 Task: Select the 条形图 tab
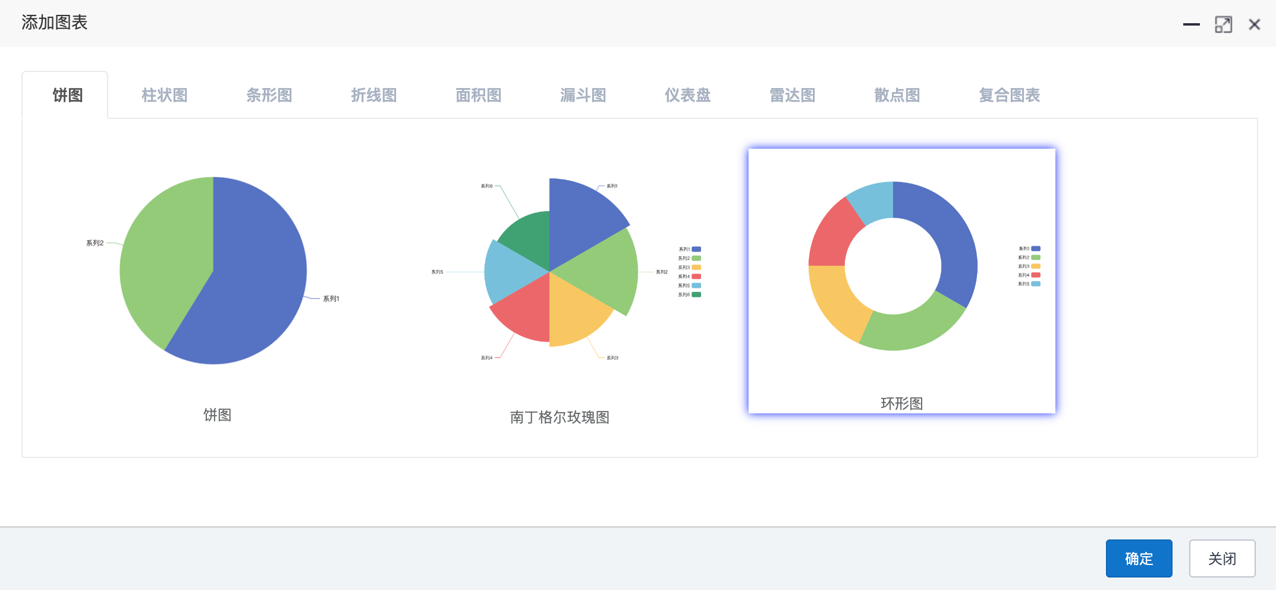pyautogui.click(x=269, y=95)
